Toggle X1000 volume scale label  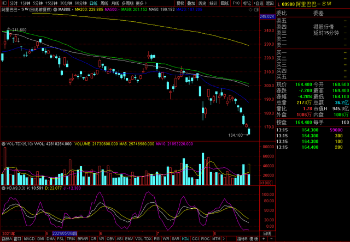[266, 183]
